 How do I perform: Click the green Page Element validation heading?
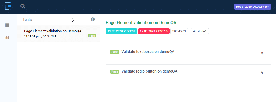pos(141,22)
